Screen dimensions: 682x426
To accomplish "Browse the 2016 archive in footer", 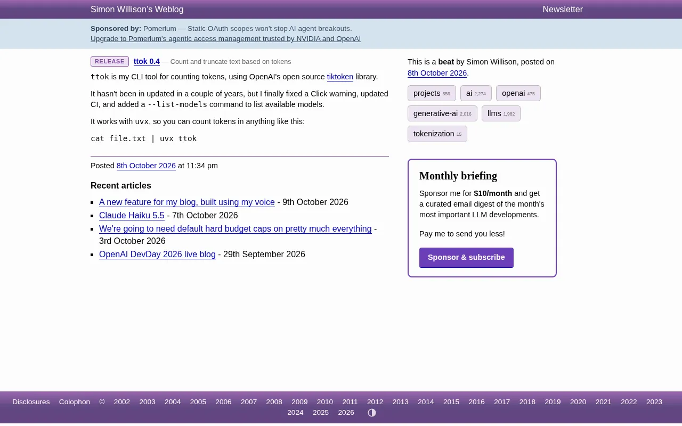I will 477,402.
